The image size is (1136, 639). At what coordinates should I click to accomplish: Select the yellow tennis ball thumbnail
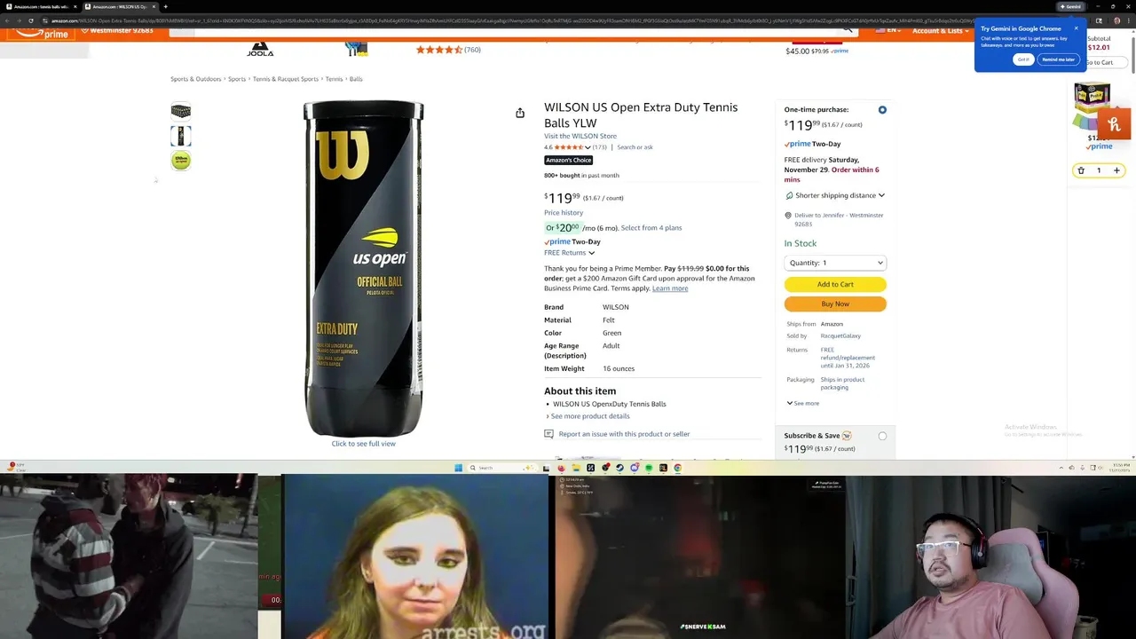click(181, 161)
